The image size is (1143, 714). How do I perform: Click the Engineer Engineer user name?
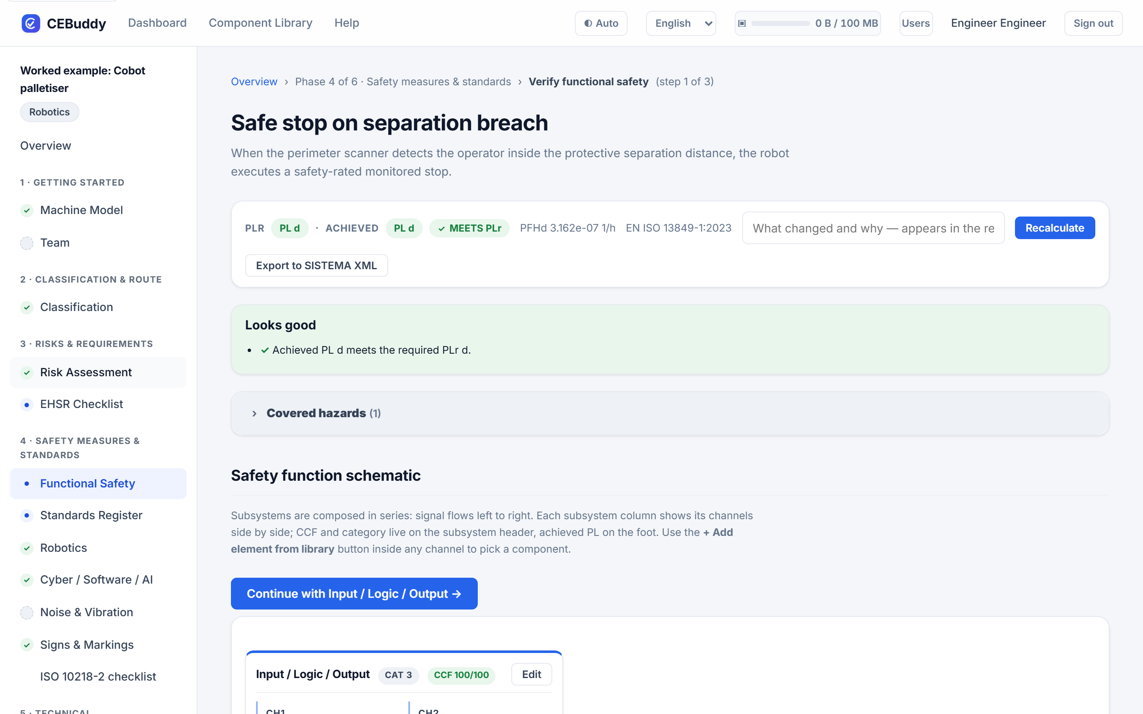tap(998, 23)
